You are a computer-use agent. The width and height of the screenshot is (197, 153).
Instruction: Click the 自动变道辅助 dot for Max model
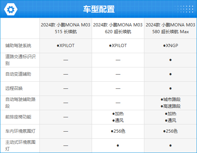(170, 74)
